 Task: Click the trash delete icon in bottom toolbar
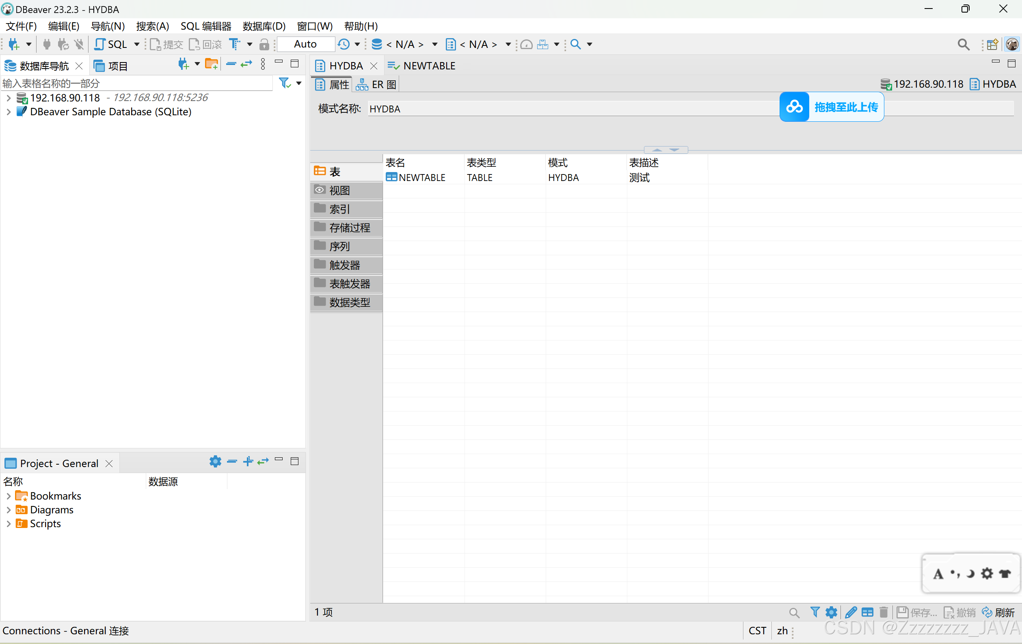pos(884,612)
